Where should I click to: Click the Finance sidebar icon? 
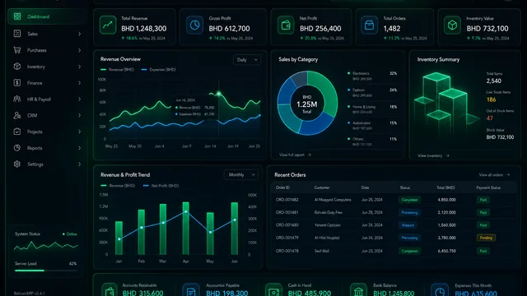tap(17, 82)
